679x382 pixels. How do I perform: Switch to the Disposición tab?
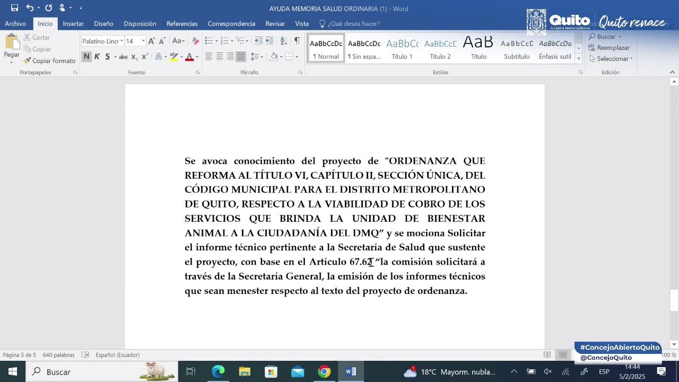(140, 23)
